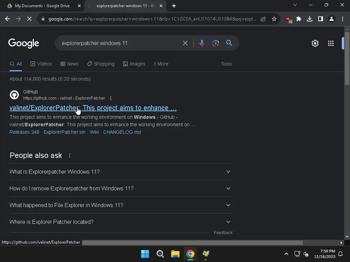Open the More search filters menu
350x262 pixels.
pos(161,64)
